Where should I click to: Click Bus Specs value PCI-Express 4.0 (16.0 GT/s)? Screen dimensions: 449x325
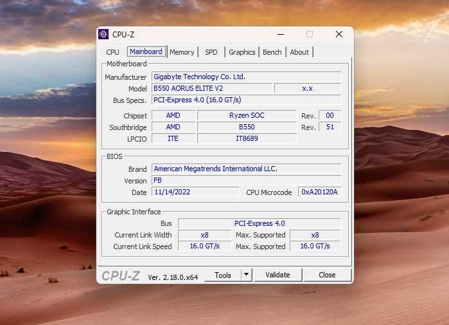[x=246, y=100]
